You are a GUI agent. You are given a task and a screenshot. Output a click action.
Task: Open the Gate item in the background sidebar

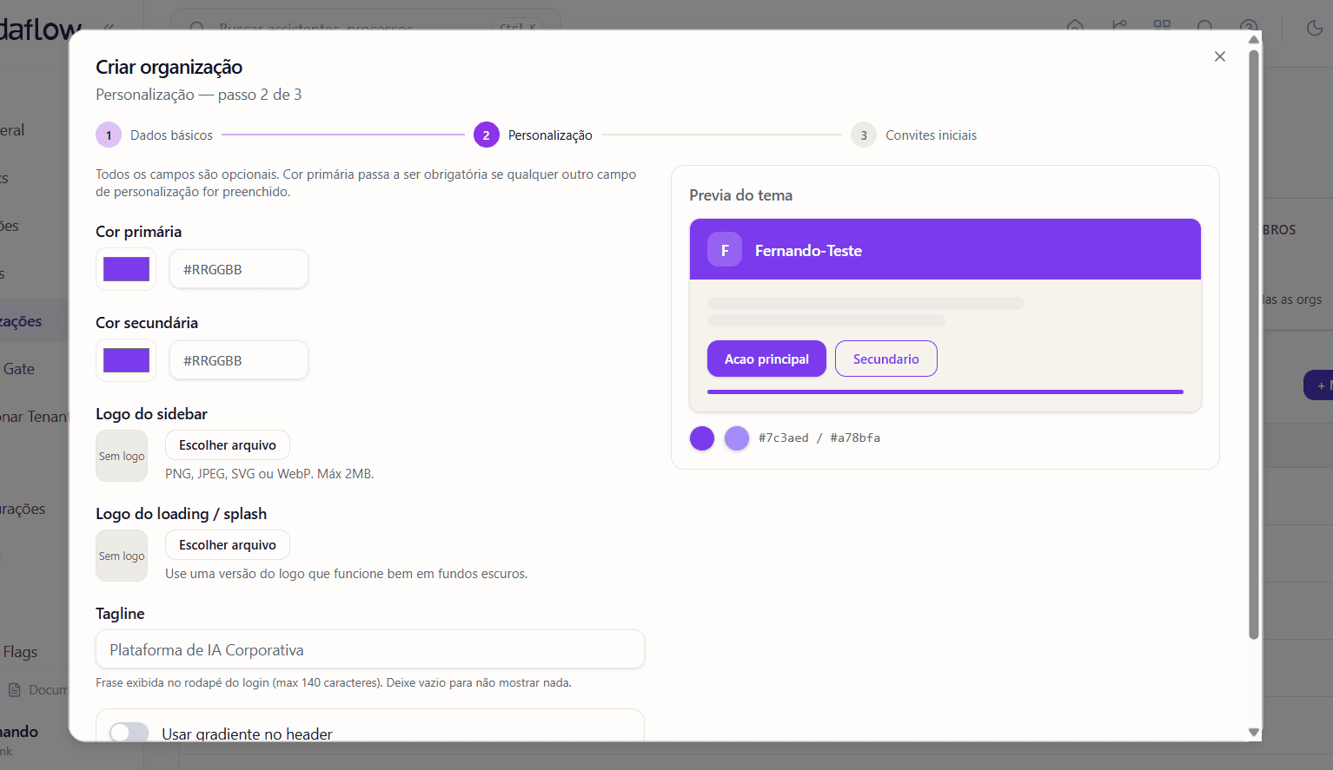click(x=19, y=369)
